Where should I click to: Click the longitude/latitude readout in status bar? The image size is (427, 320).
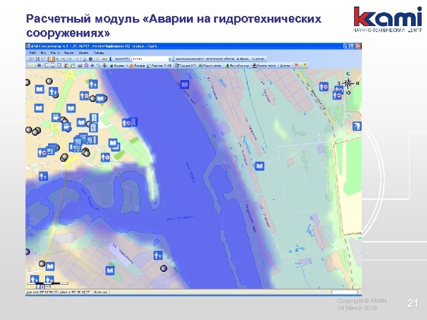pyautogui.click(x=58, y=292)
